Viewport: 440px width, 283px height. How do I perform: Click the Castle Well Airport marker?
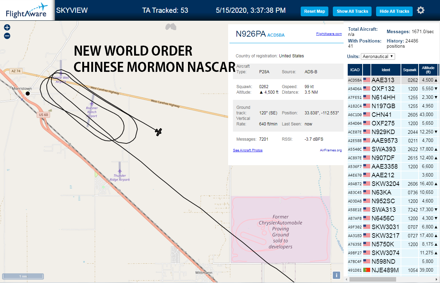(x=60, y=73)
